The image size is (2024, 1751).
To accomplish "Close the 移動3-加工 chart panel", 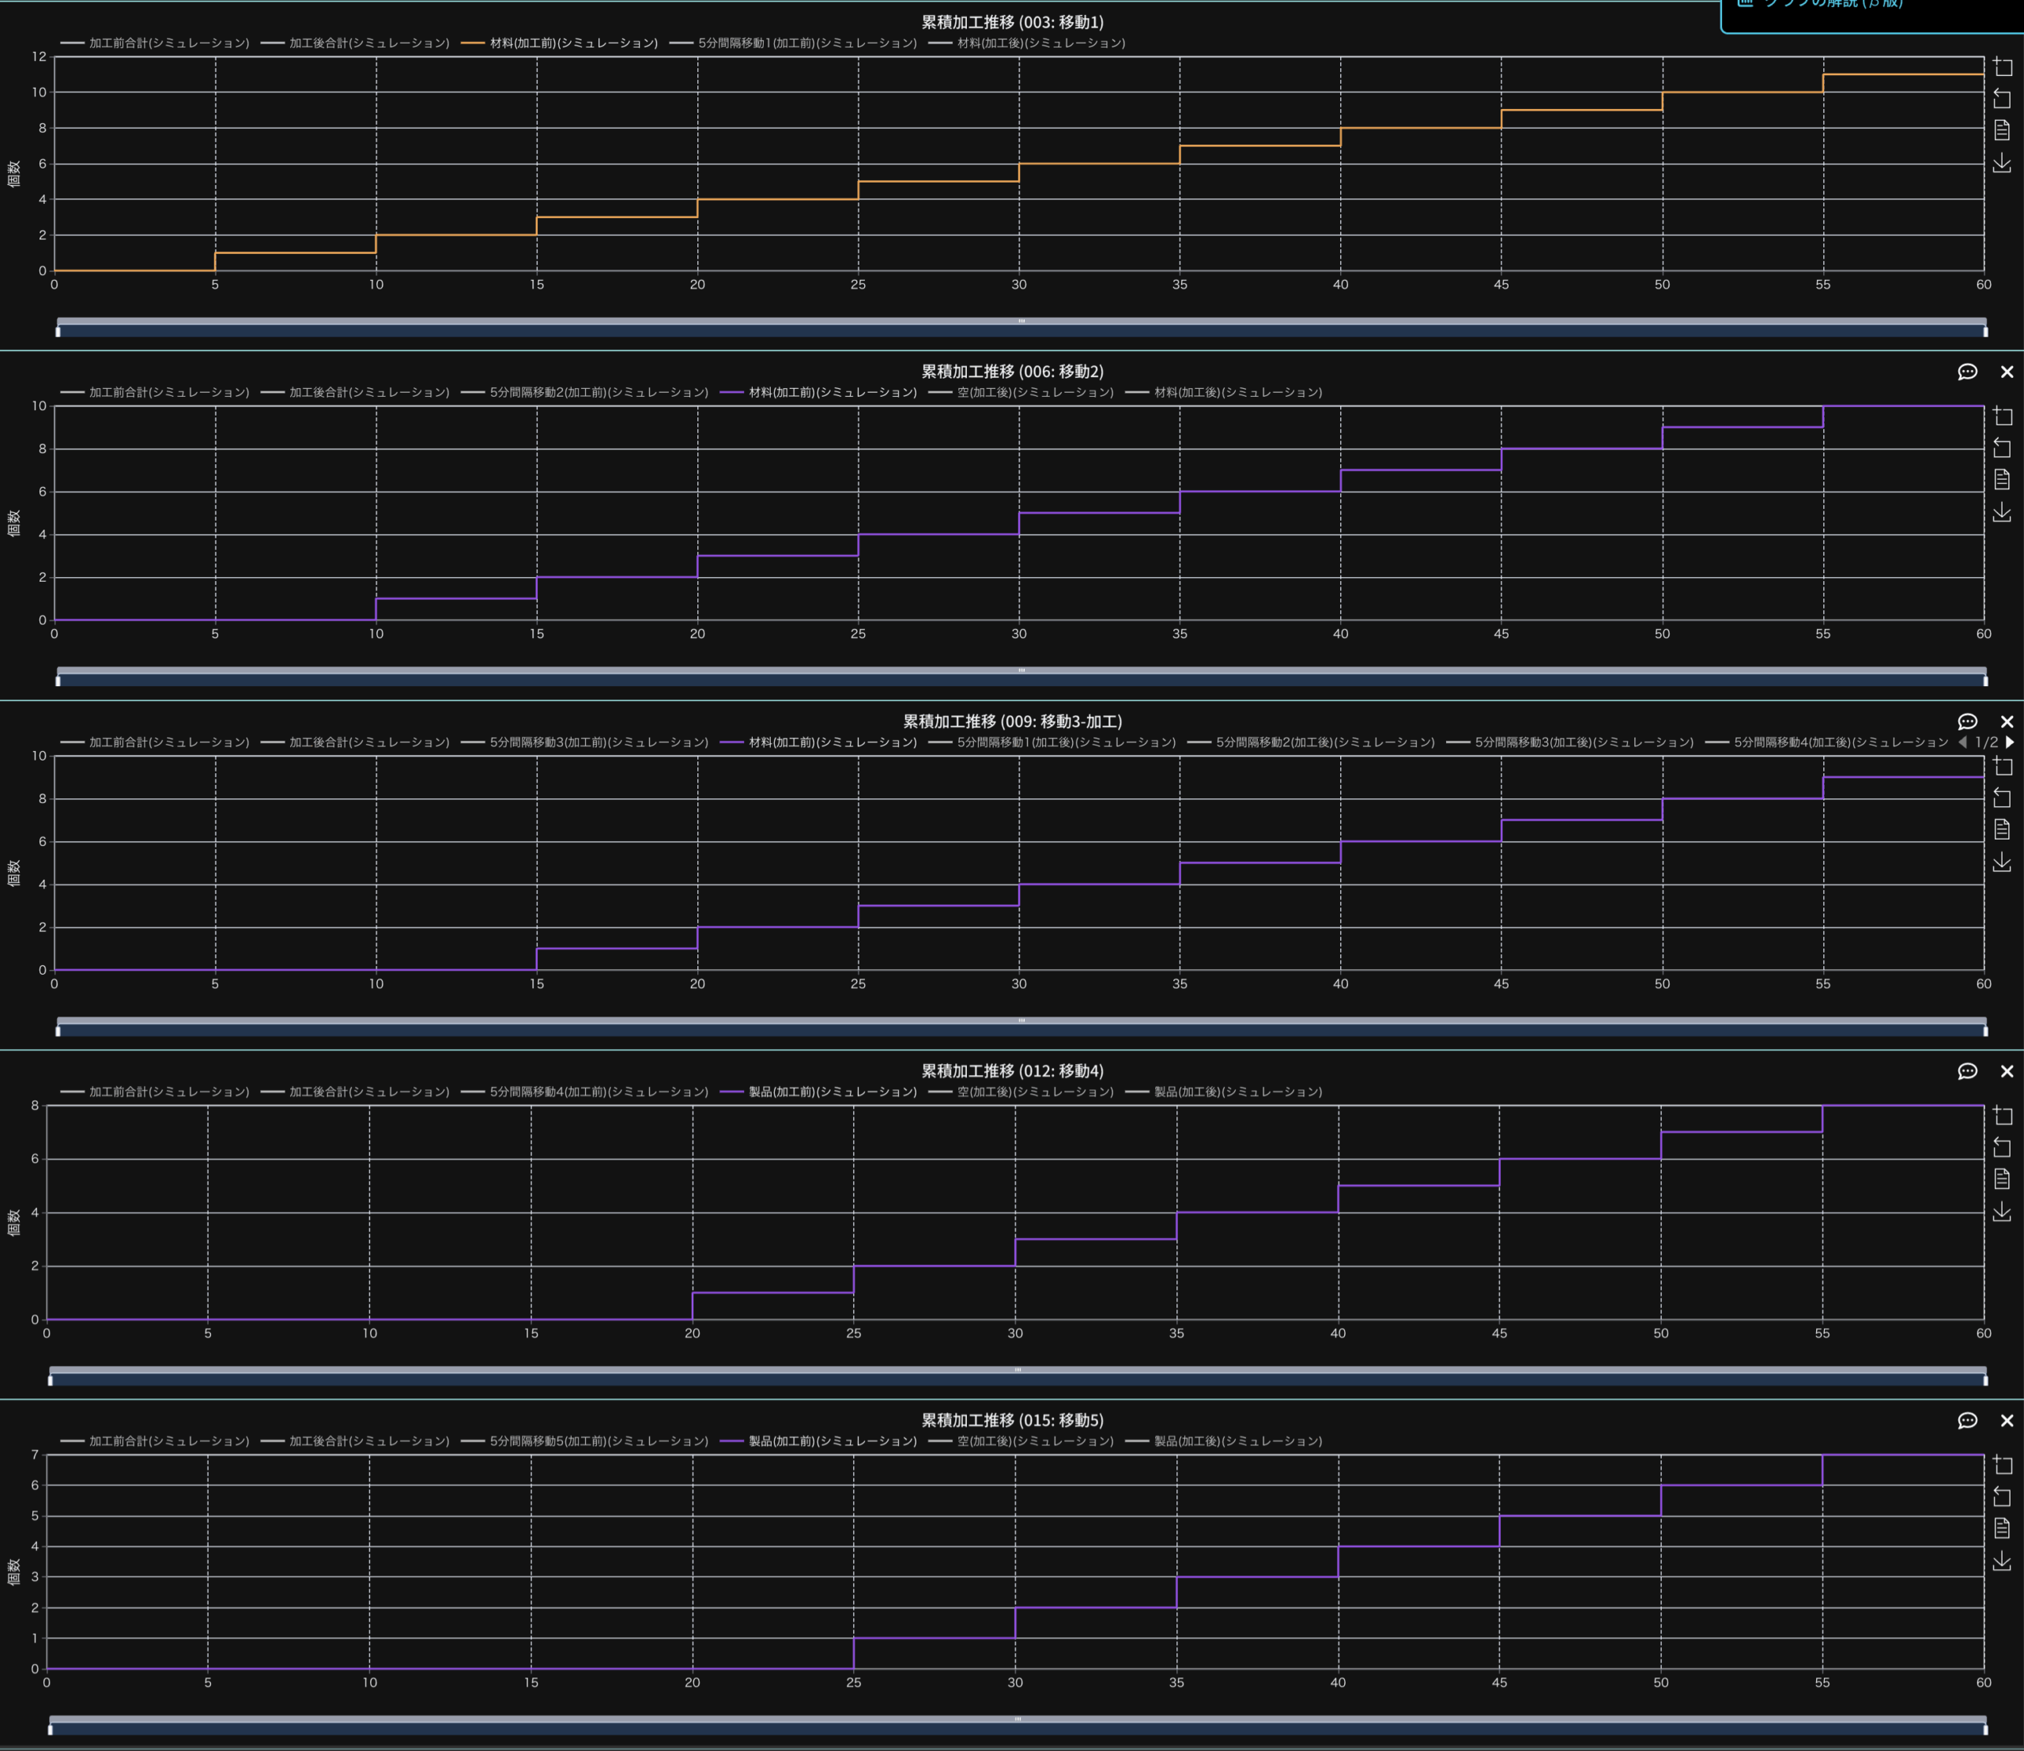I will click(2007, 722).
